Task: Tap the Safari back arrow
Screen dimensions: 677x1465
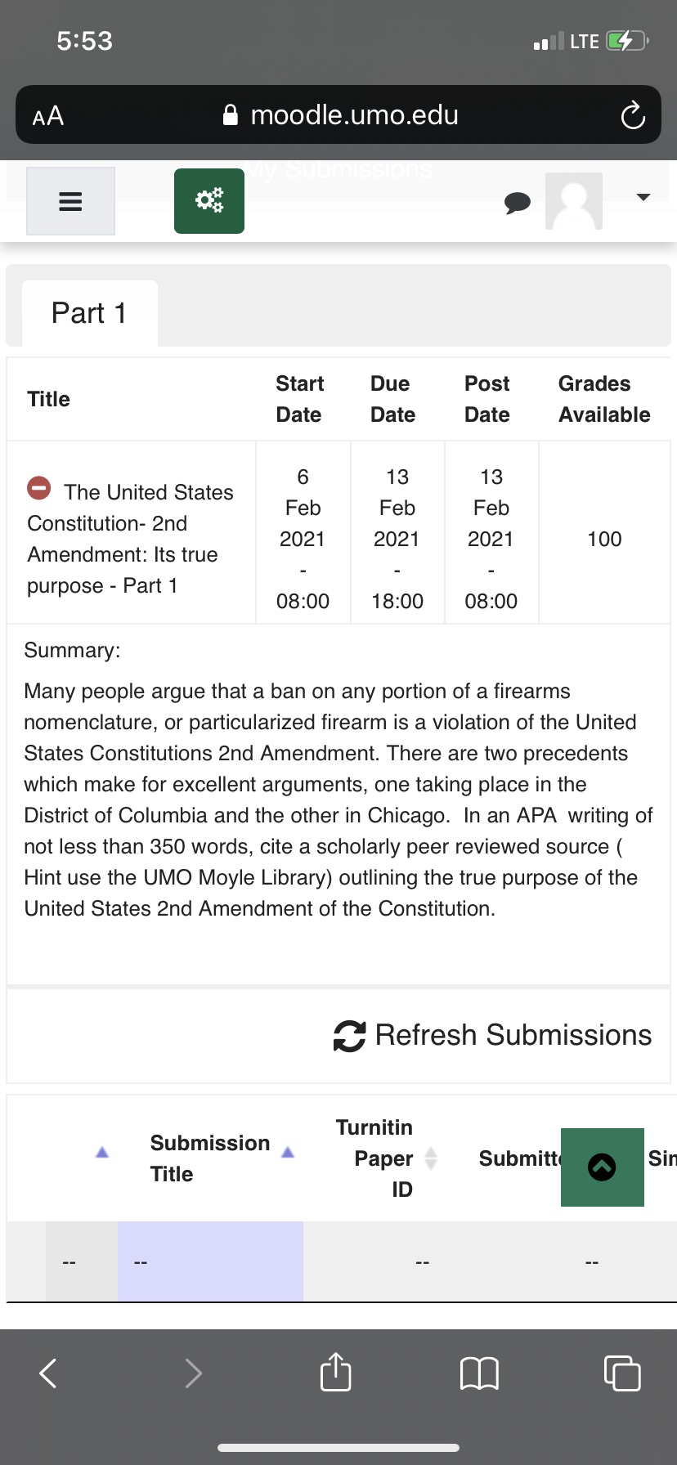Action: (x=49, y=1373)
